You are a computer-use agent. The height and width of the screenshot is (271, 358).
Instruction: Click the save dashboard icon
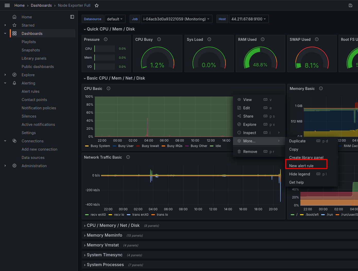[351, 5]
